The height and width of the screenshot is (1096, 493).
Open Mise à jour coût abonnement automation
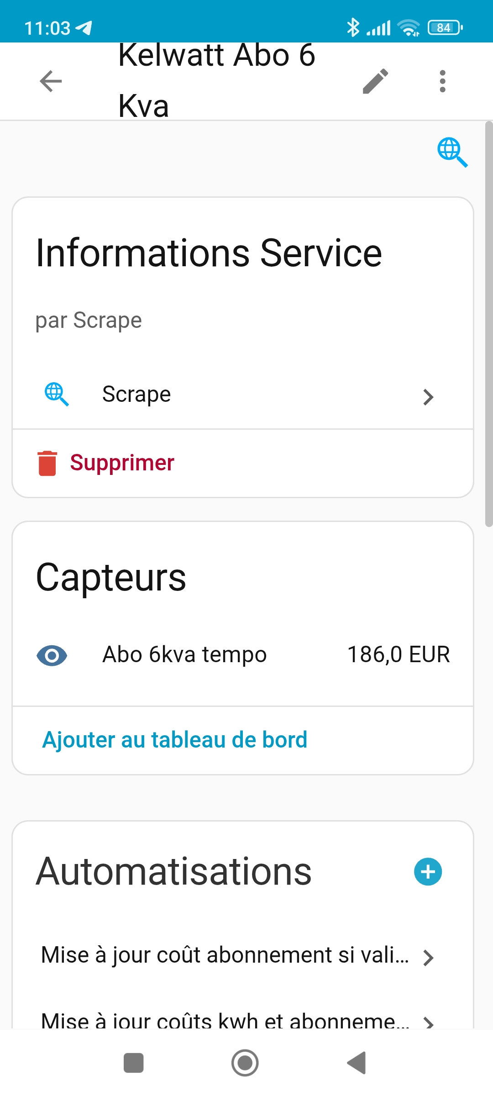225,955
